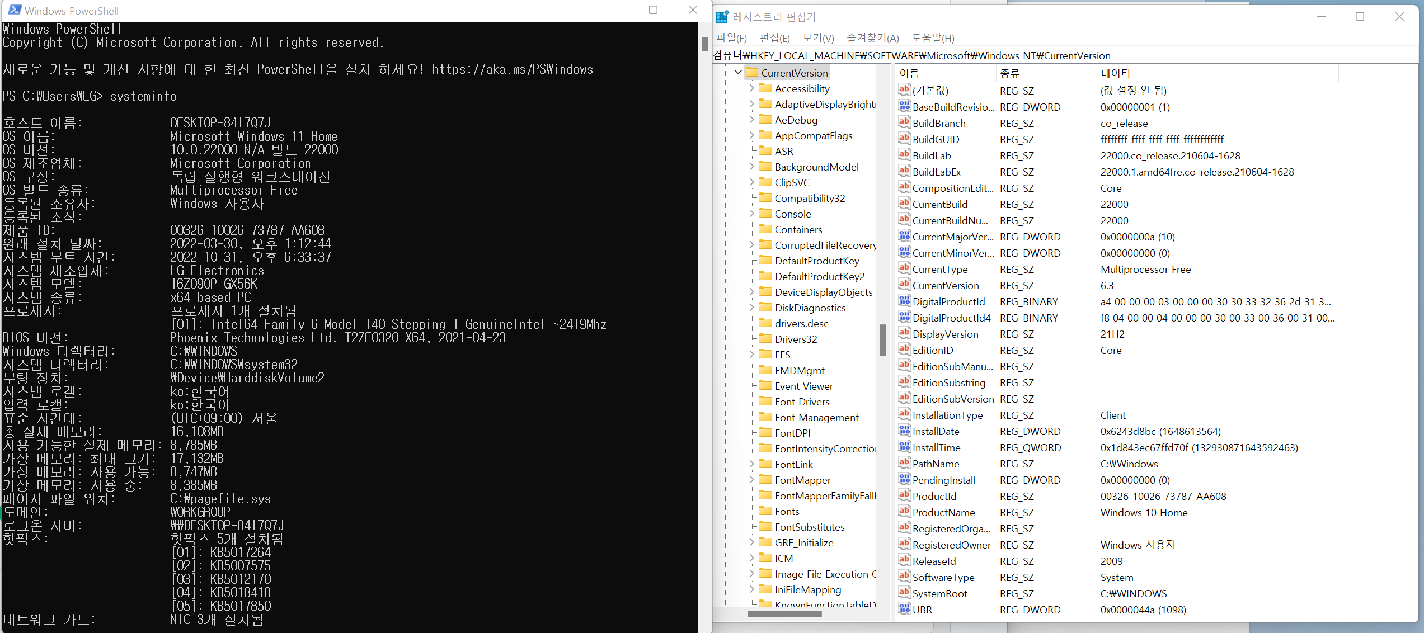
Task: Click the ProductName string icon
Action: pyautogui.click(x=904, y=512)
